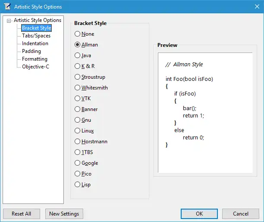
Task: Click inside the Preview code area
Action: click(x=205, y=113)
